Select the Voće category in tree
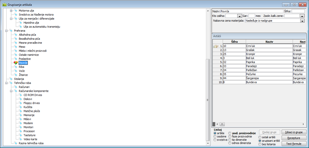309x148 pixels. (x=22, y=71)
